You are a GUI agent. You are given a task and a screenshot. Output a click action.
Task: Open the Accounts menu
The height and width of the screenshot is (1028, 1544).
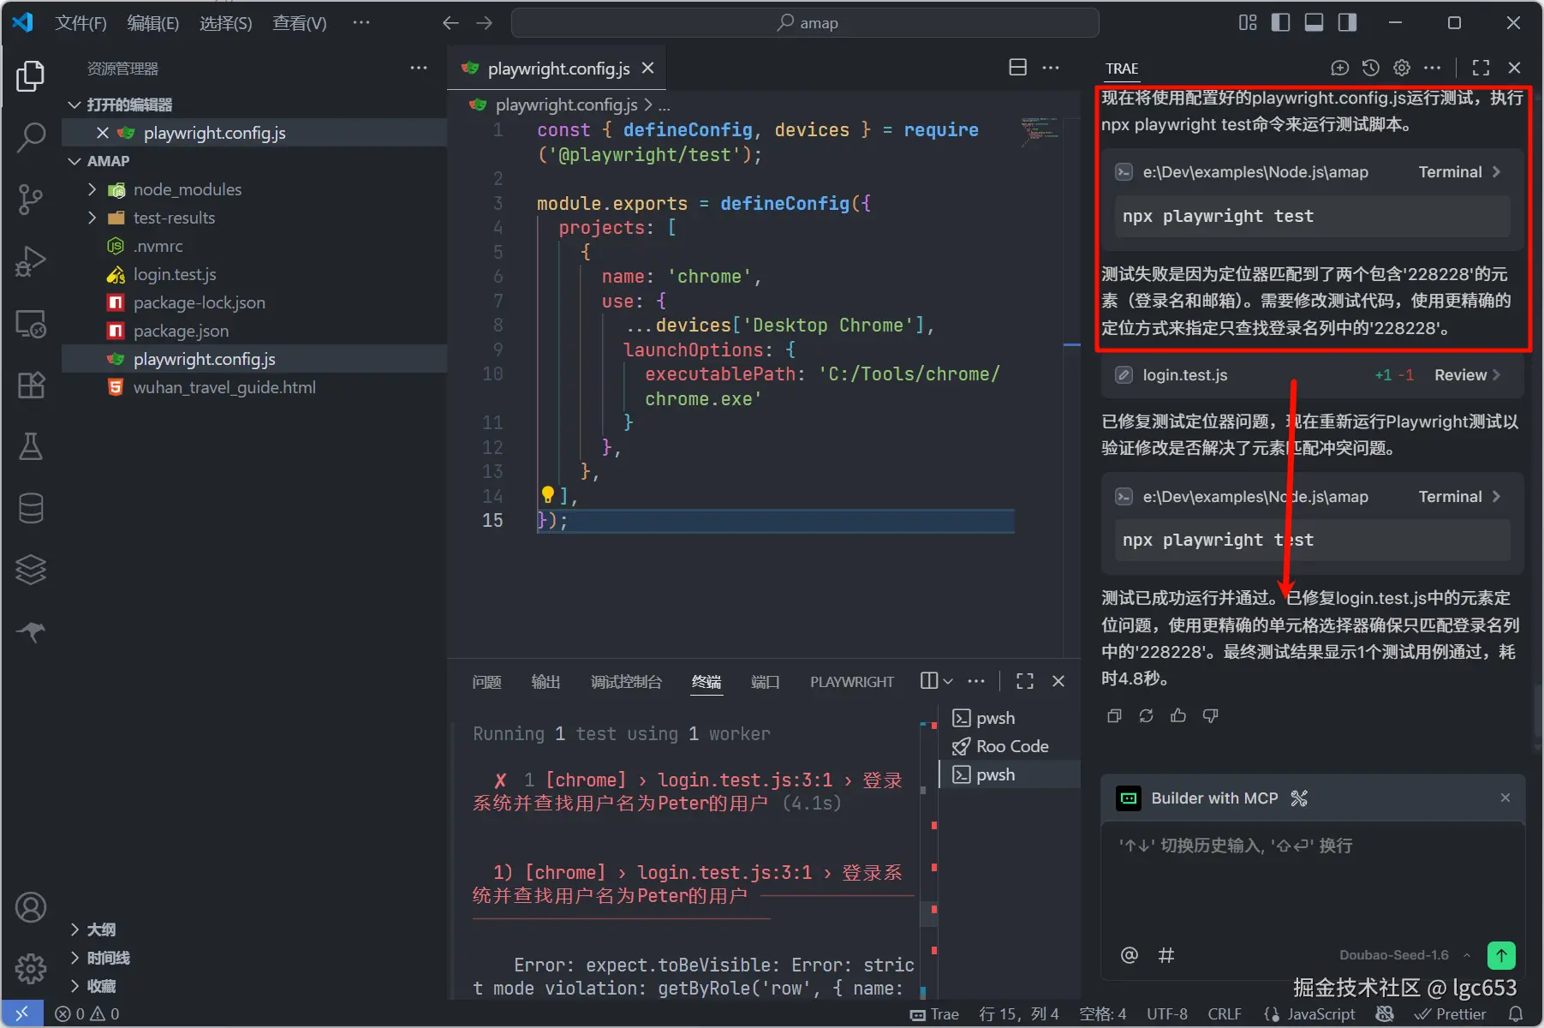pyautogui.click(x=31, y=907)
